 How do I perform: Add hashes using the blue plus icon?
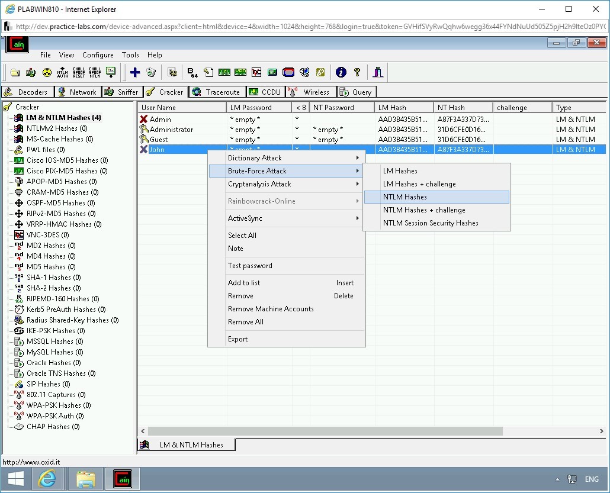tap(135, 72)
